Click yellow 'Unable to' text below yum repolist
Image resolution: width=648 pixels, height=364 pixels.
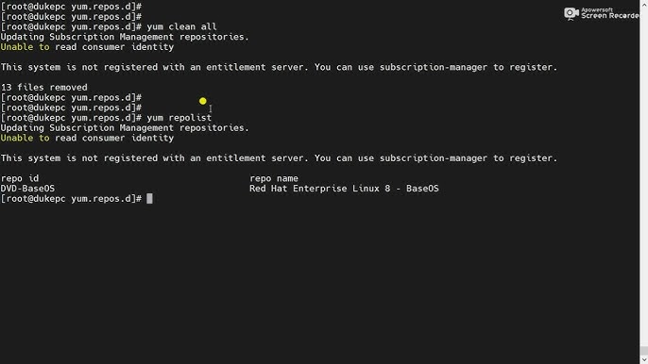(x=25, y=139)
